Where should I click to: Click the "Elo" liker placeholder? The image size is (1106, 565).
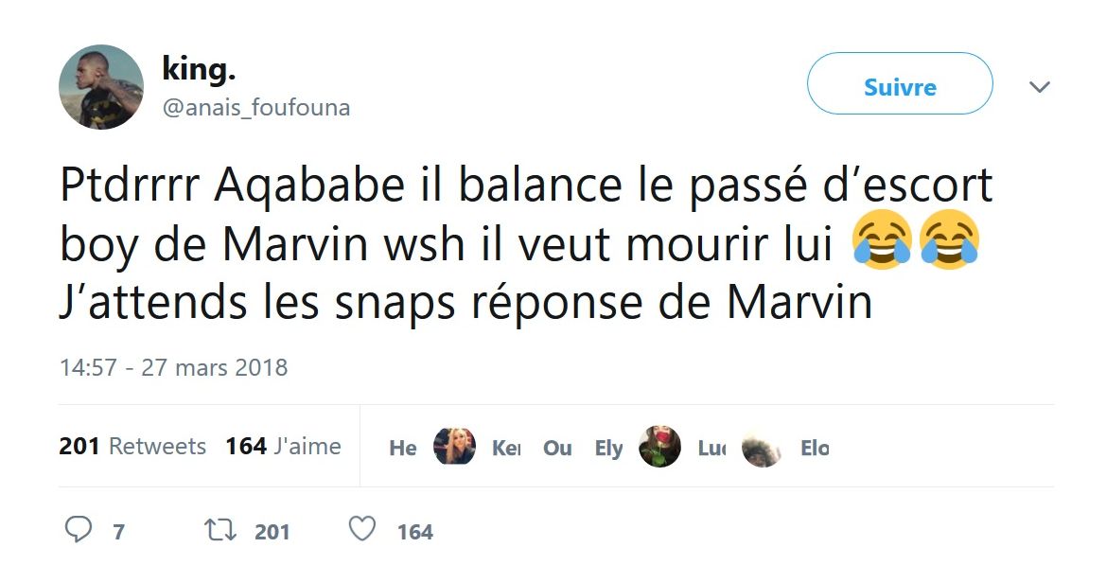(814, 448)
